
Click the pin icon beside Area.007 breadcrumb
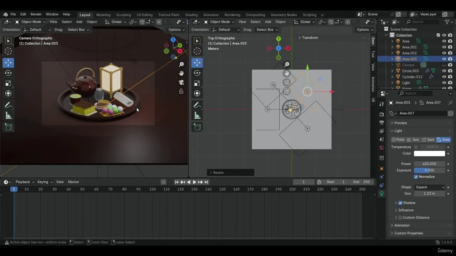click(x=451, y=102)
